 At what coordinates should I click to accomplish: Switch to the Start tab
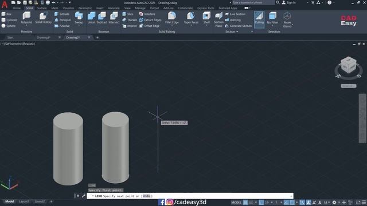pyautogui.click(x=10, y=37)
